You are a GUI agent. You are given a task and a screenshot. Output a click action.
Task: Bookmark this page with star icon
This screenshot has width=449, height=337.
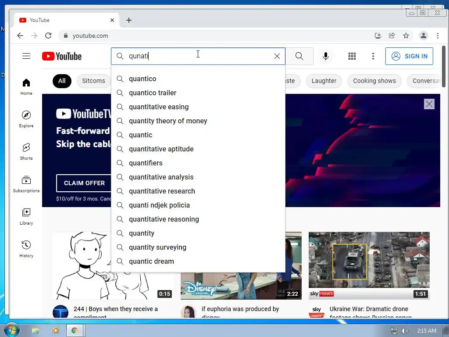406,36
